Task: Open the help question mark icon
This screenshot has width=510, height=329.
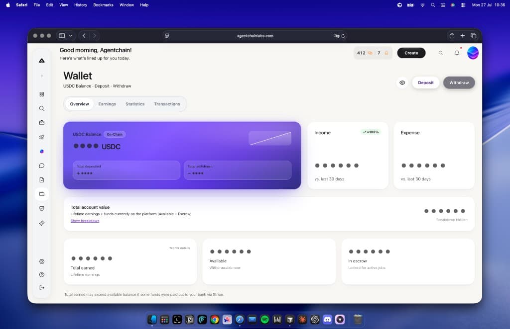Action: 42,275
